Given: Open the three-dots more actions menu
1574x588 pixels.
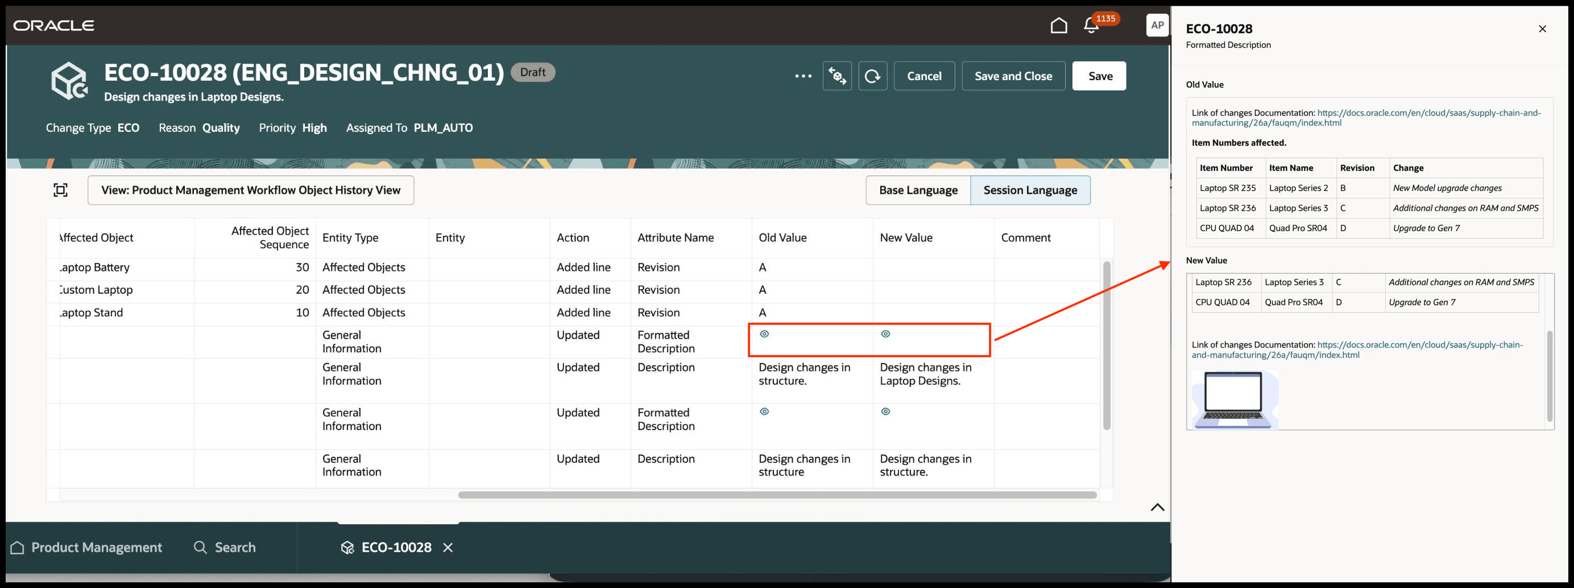Looking at the screenshot, I should [803, 76].
